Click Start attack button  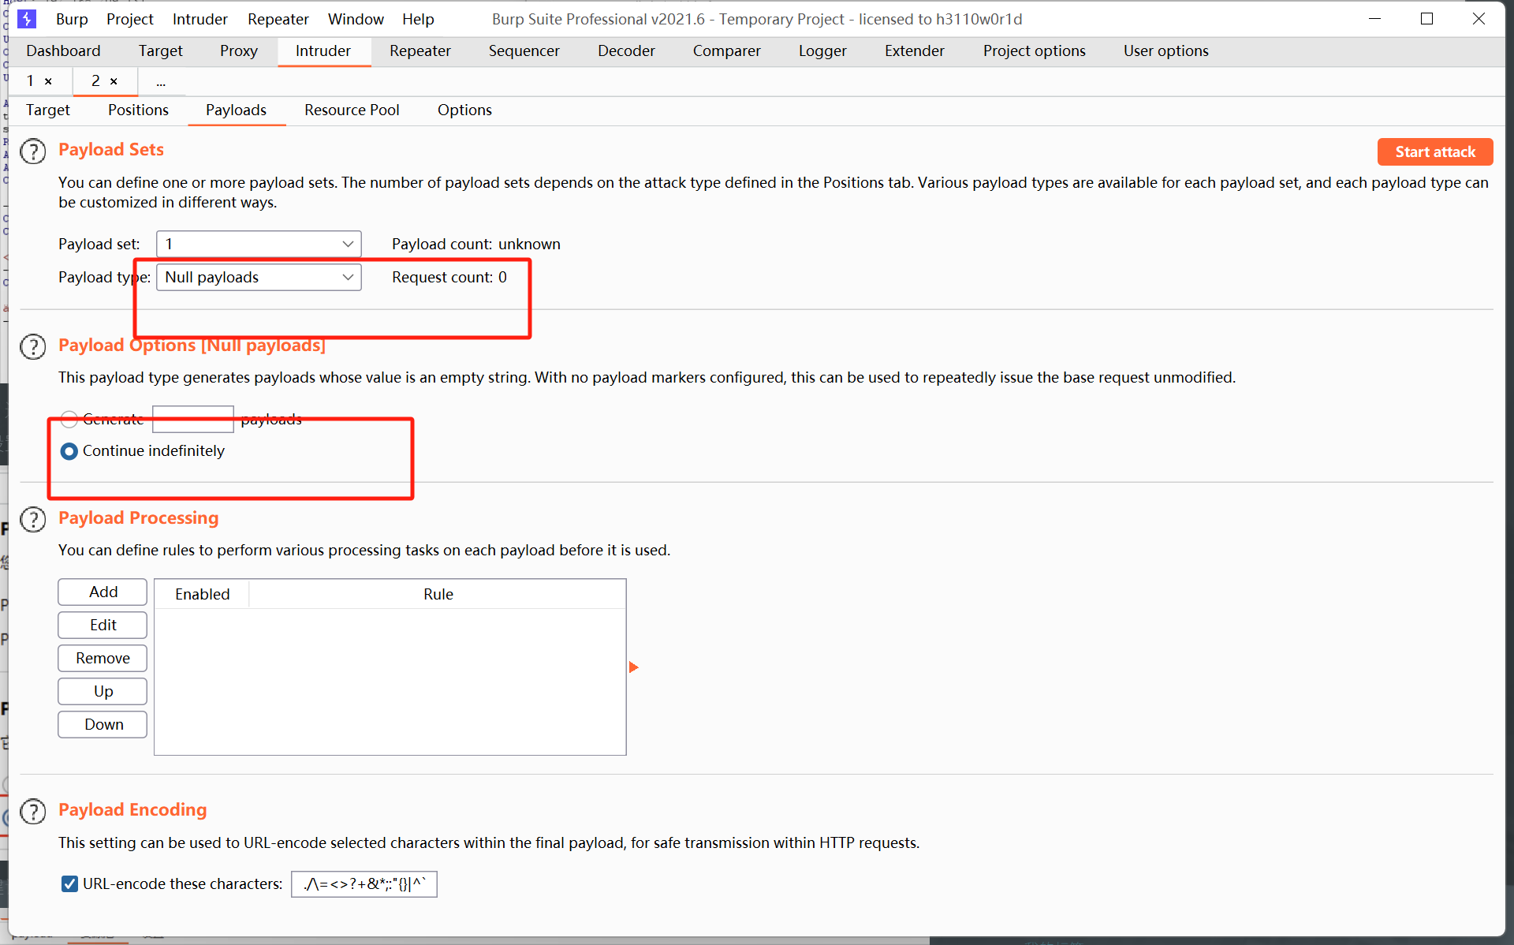1435,151
